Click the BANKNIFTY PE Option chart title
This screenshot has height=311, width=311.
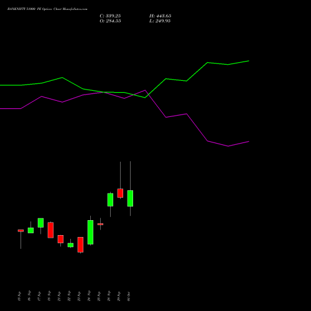tap(47, 9)
